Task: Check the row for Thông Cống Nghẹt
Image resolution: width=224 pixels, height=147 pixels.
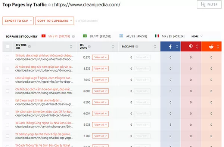Action: tap(7, 125)
